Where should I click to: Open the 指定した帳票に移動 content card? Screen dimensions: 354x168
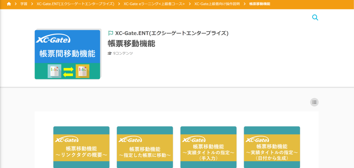[x=145, y=147]
